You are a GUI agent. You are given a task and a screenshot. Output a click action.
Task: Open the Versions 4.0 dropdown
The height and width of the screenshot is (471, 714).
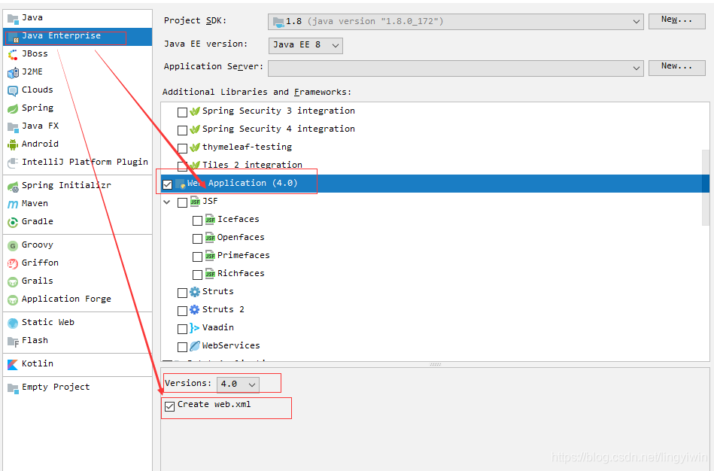click(238, 384)
